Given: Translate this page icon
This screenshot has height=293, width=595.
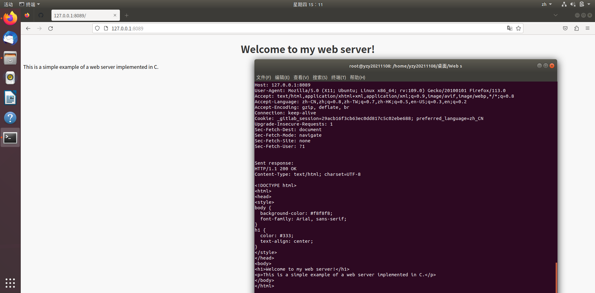Looking at the screenshot, I should pyautogui.click(x=510, y=29).
